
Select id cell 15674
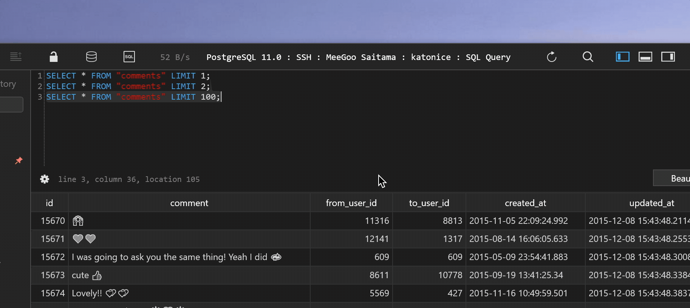50,293
